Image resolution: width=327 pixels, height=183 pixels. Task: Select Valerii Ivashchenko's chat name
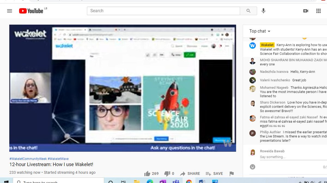tap(275, 80)
